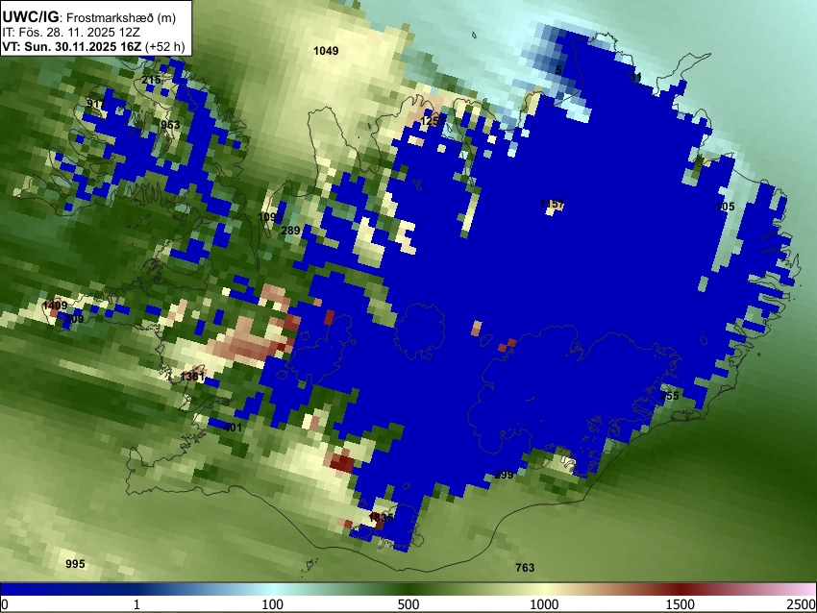
Task: Click the color scale tick label 100
Action: coord(273,604)
